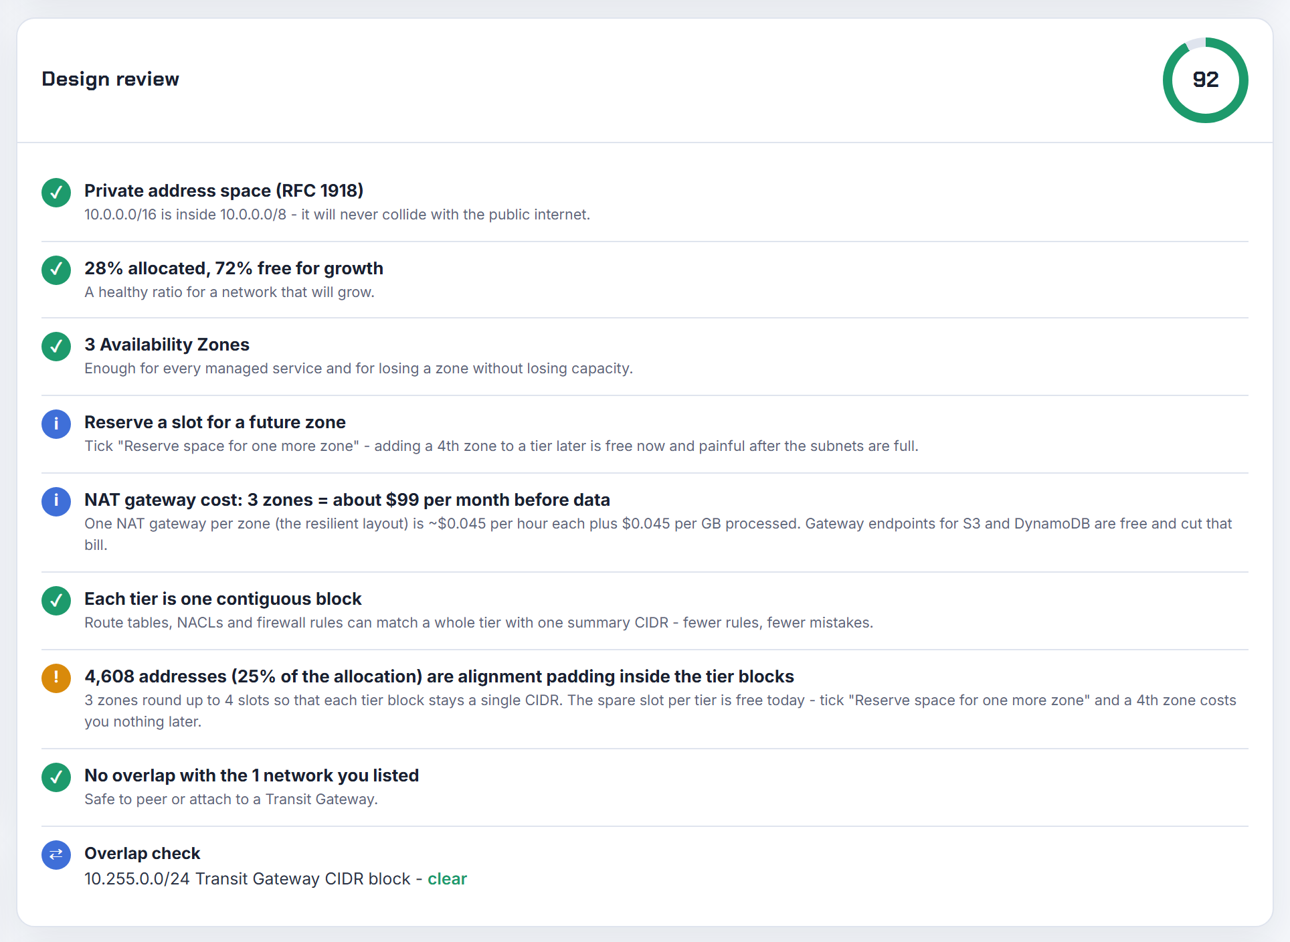This screenshot has height=942, width=1290.
Task: Click 'No overlap with the 1 network you listed'
Action: click(252, 775)
